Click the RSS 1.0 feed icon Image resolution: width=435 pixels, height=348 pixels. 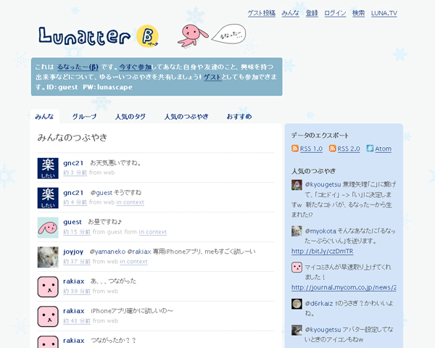pos(295,149)
